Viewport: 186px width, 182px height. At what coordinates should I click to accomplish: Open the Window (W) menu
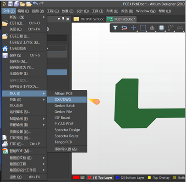click(x=146, y=11)
